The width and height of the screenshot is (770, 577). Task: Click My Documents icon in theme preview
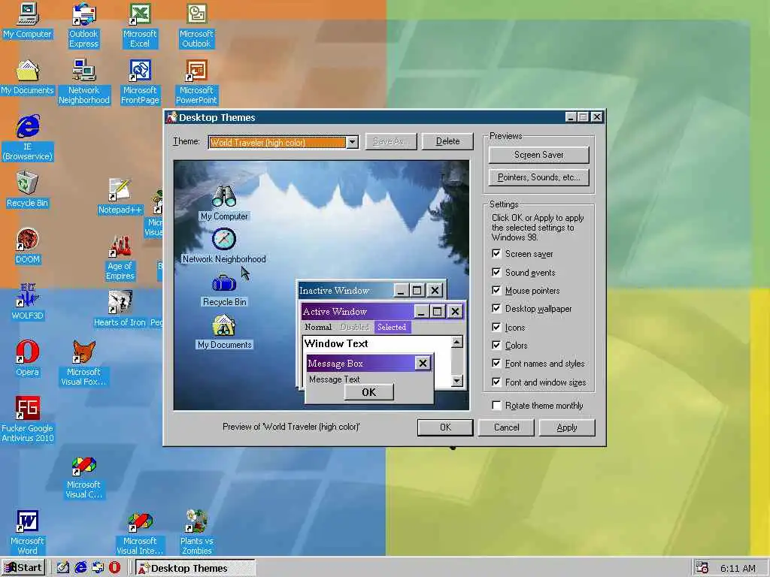click(224, 325)
